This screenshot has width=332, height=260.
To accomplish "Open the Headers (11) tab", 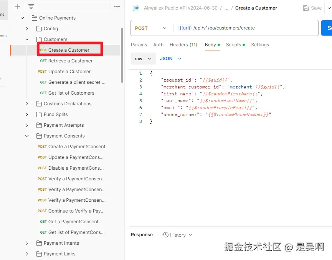I will click(183, 45).
